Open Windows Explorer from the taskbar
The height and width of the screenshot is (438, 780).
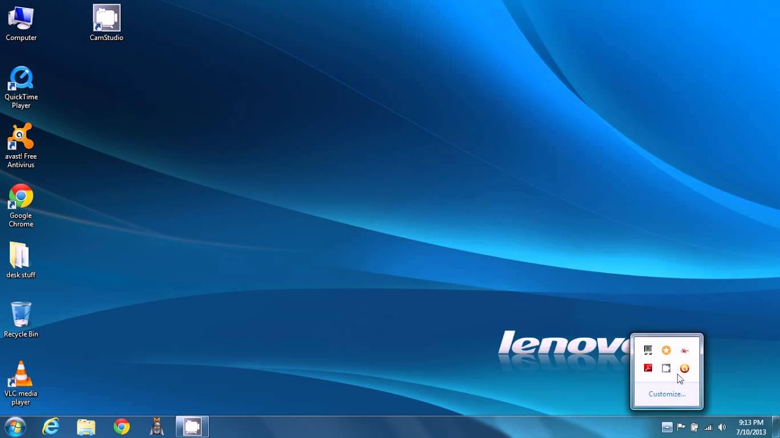(86, 427)
